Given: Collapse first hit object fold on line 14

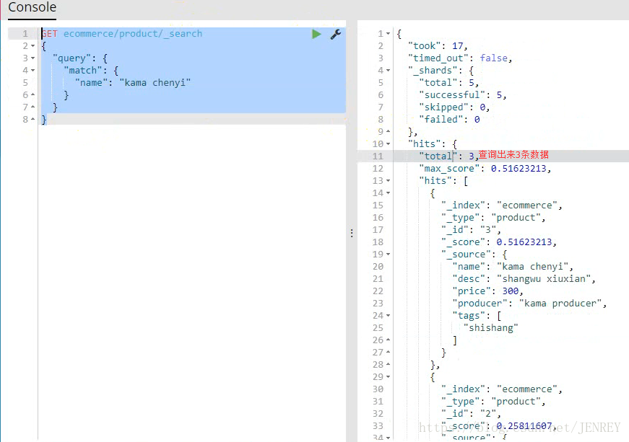Looking at the screenshot, I should click(388, 193).
